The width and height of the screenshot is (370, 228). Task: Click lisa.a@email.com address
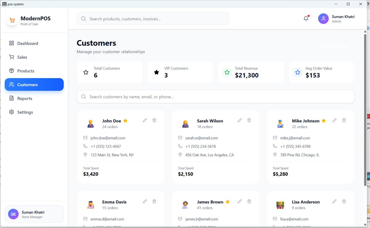[x=294, y=219]
